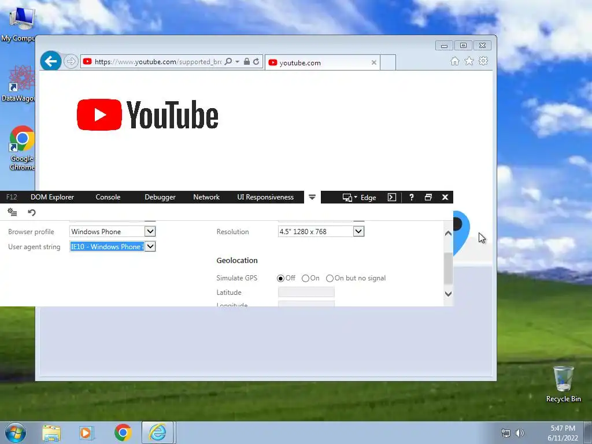Click Internet Explorer taskbar button

point(157,432)
